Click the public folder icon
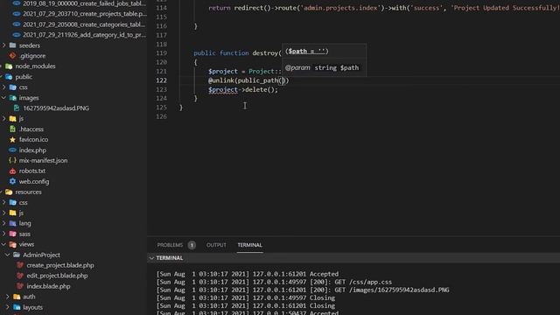Viewport: 560px width, 315px height. click(9, 77)
